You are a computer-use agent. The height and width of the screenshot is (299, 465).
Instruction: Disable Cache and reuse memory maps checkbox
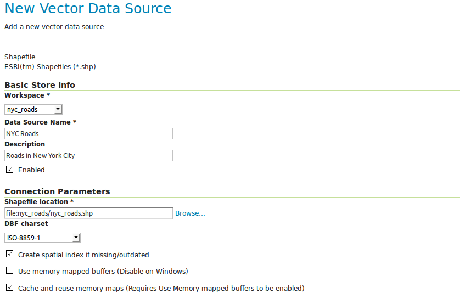click(9, 287)
